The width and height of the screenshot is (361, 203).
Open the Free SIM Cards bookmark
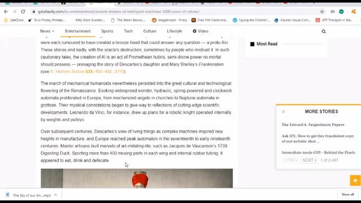pyautogui.click(x=209, y=20)
